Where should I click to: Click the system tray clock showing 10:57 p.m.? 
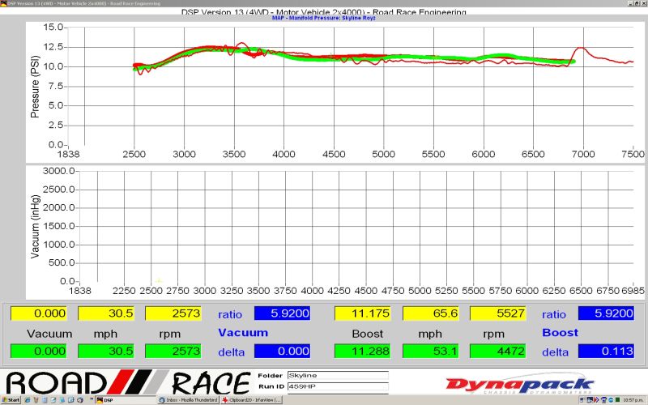click(x=633, y=400)
